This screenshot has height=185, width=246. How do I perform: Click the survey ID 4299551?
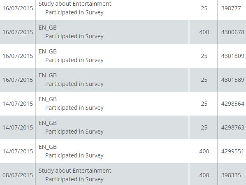[x=232, y=151]
